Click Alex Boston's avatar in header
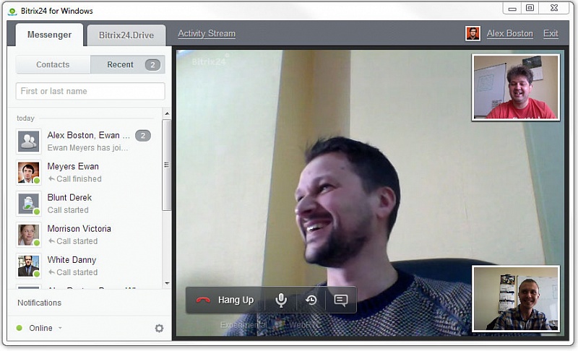The image size is (578, 351). 473,33
